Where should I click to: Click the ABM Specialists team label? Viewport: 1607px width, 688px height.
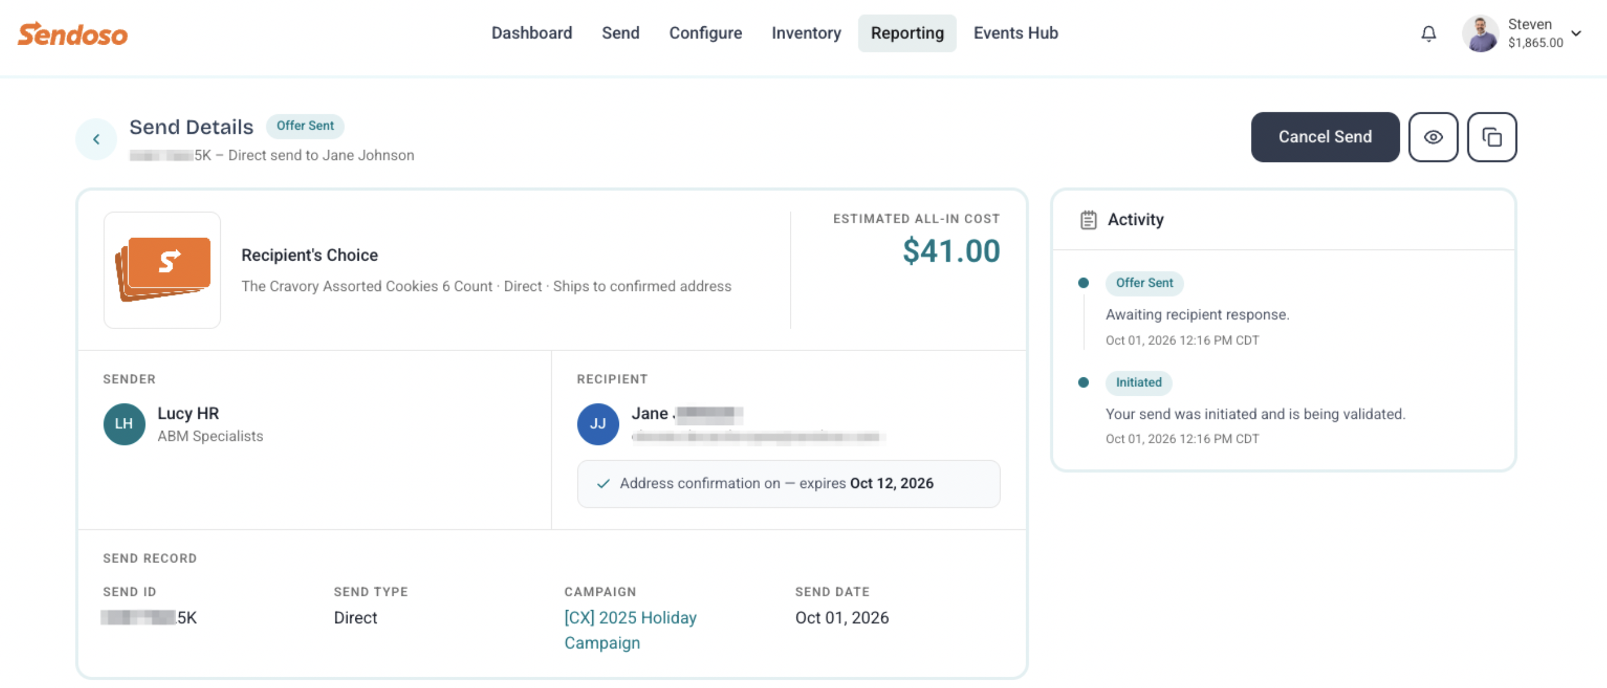[210, 437]
